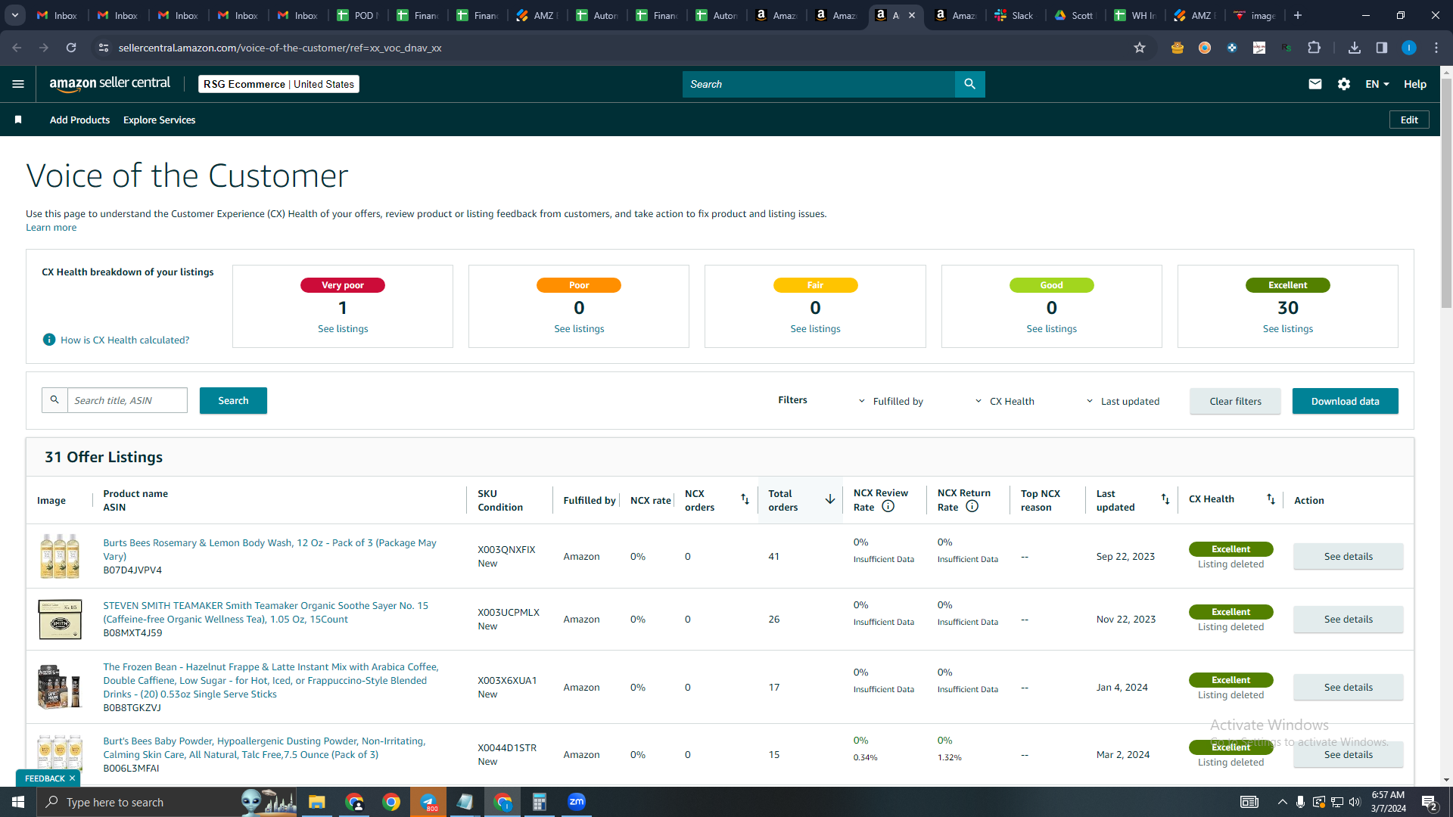Screen dimensions: 1453x817
Task: Bookmark this page with star icon
Action: (1140, 48)
